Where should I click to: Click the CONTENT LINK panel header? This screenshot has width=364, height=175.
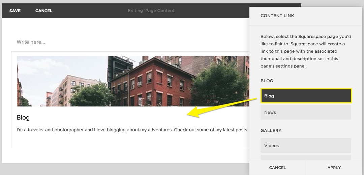coord(277,16)
